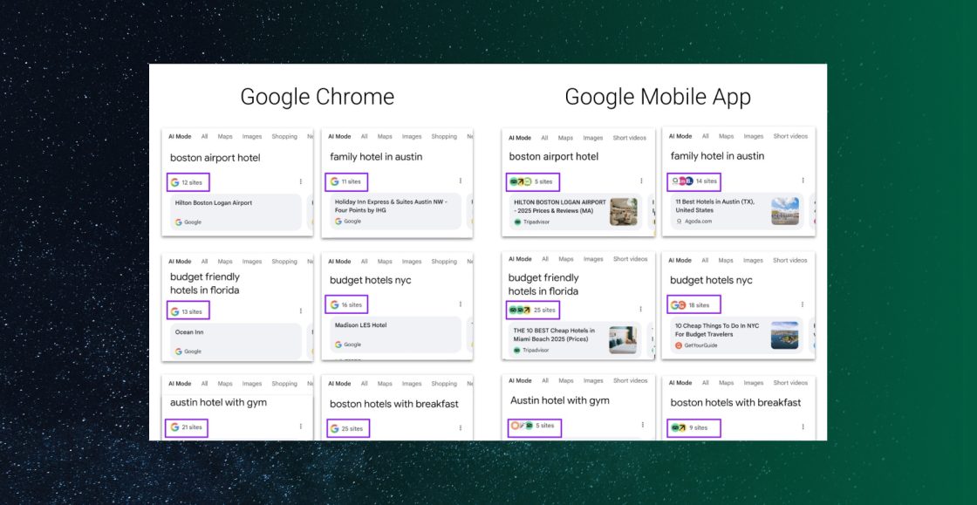Open three-dot menu in Mobile App Austin hotel with gym
The width and height of the screenshot is (977, 505).
coord(642,425)
